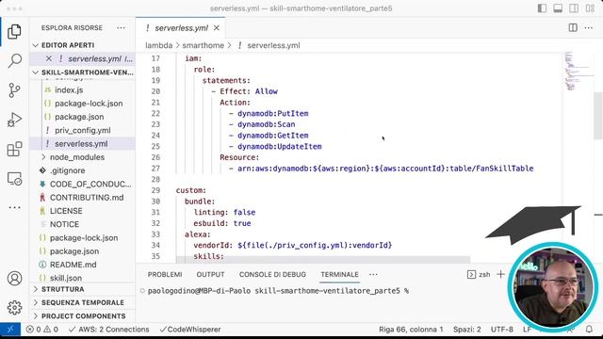603x339 pixels.
Task: Click lambda in the breadcrumb
Action: click(x=159, y=45)
